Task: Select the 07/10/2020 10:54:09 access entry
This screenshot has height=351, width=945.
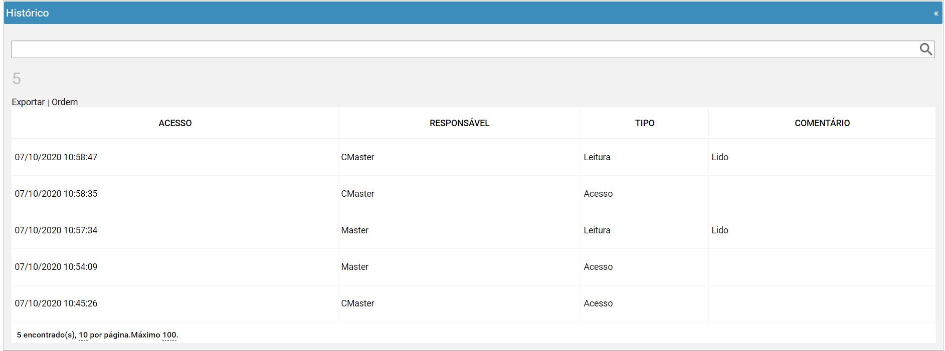Action: (56, 267)
